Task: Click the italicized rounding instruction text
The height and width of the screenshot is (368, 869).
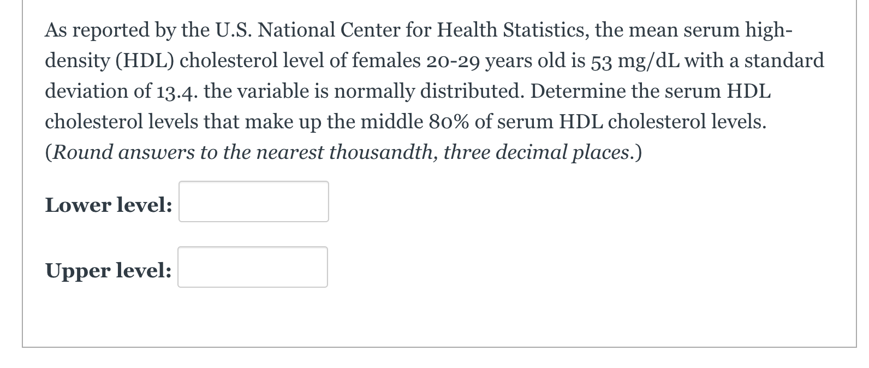Action: (x=343, y=152)
